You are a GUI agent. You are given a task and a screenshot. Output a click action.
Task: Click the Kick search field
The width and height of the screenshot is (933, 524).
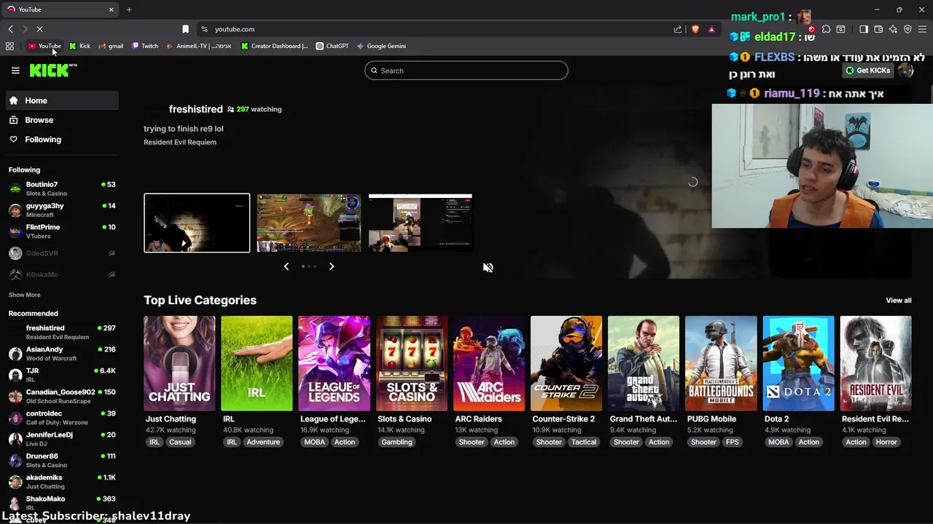(466, 71)
